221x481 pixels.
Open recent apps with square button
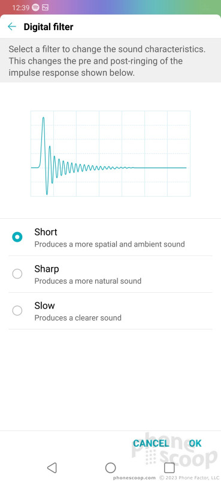coord(169,468)
